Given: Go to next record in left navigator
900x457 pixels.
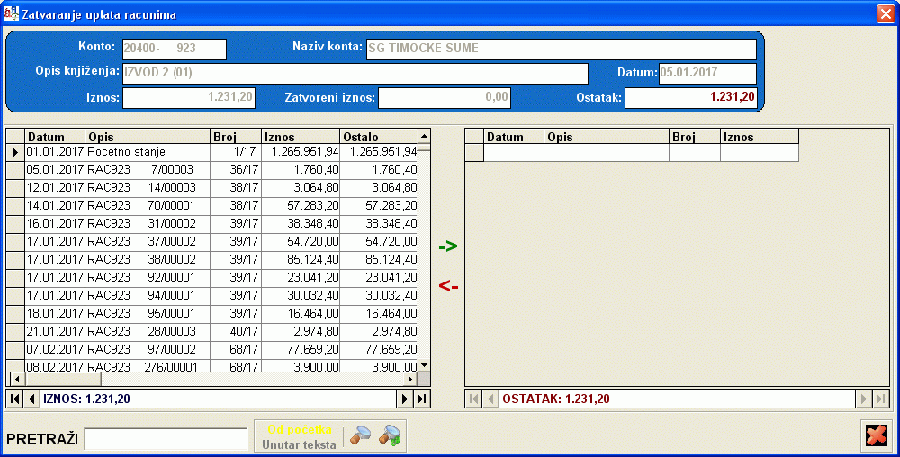Looking at the screenshot, I should (405, 399).
